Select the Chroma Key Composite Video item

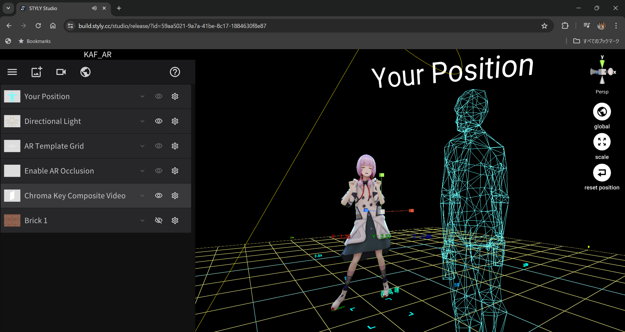[x=96, y=196]
